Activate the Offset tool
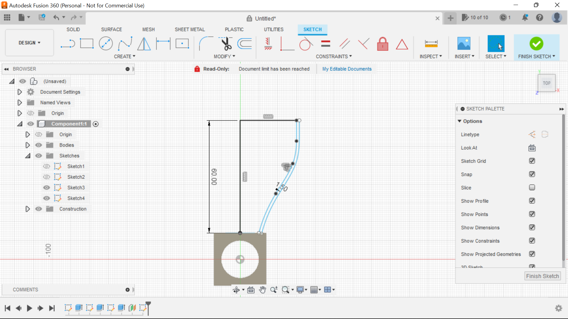The image size is (568, 319). tap(244, 43)
